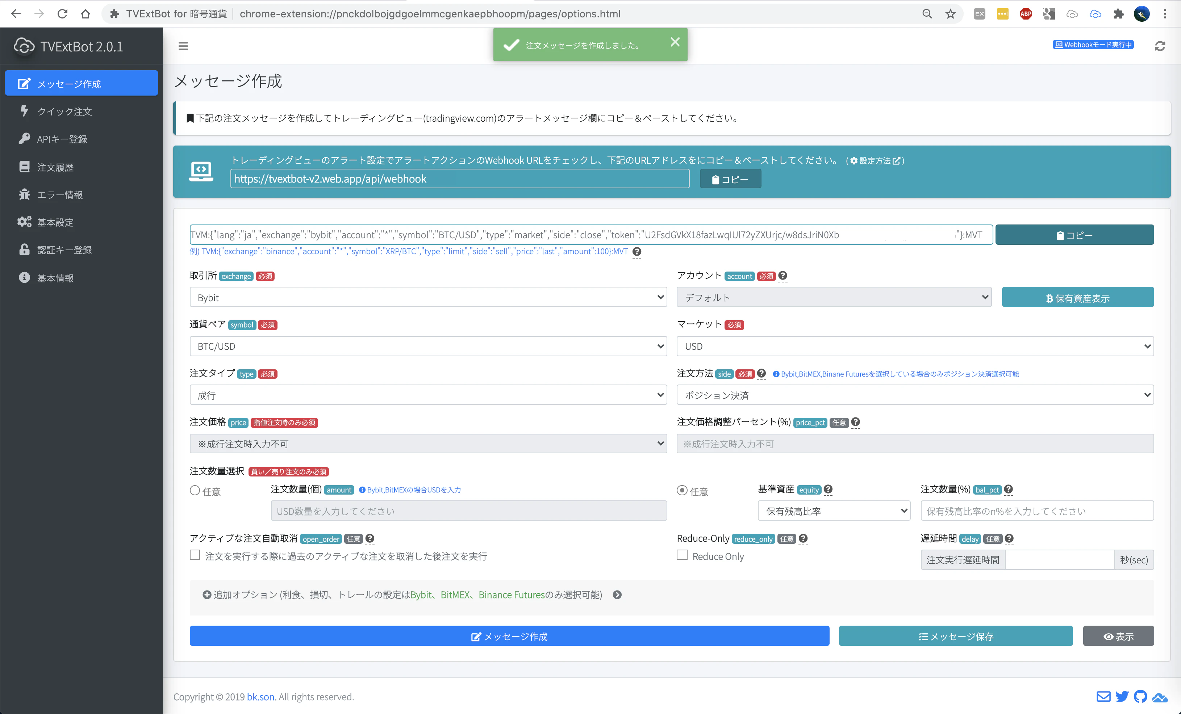Click the 注文数量(%) input field
The height and width of the screenshot is (714, 1181).
pos(1037,511)
